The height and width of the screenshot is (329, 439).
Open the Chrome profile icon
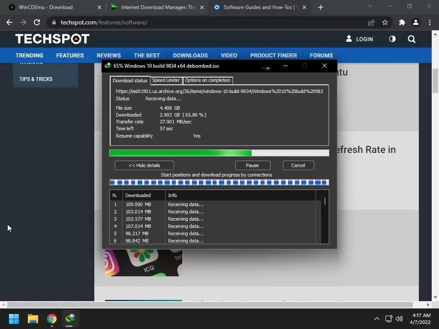(416, 22)
